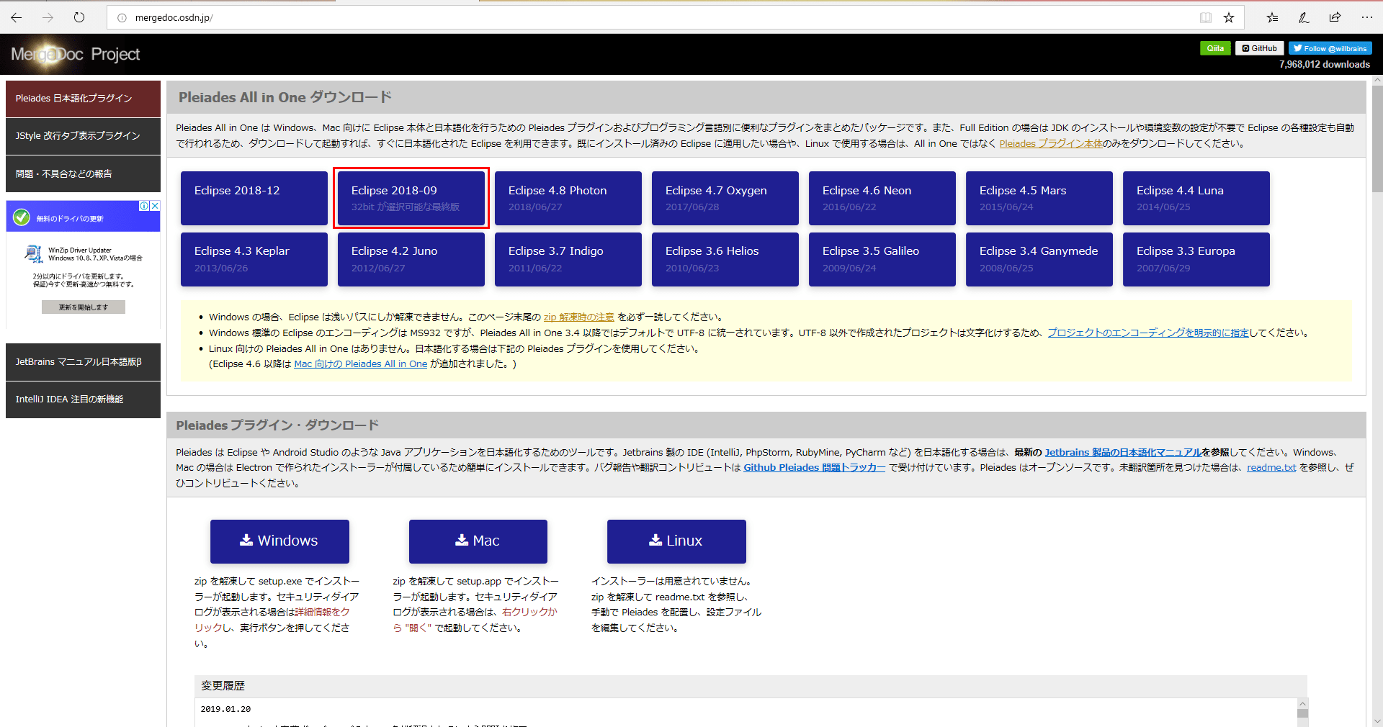Image resolution: width=1383 pixels, height=727 pixels.
Task: Select Eclipse 4.5 Mars tile
Action: click(1039, 198)
